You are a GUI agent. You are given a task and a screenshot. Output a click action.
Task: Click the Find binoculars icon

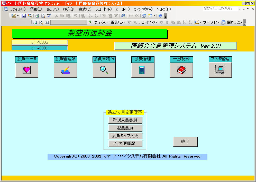point(123,16)
